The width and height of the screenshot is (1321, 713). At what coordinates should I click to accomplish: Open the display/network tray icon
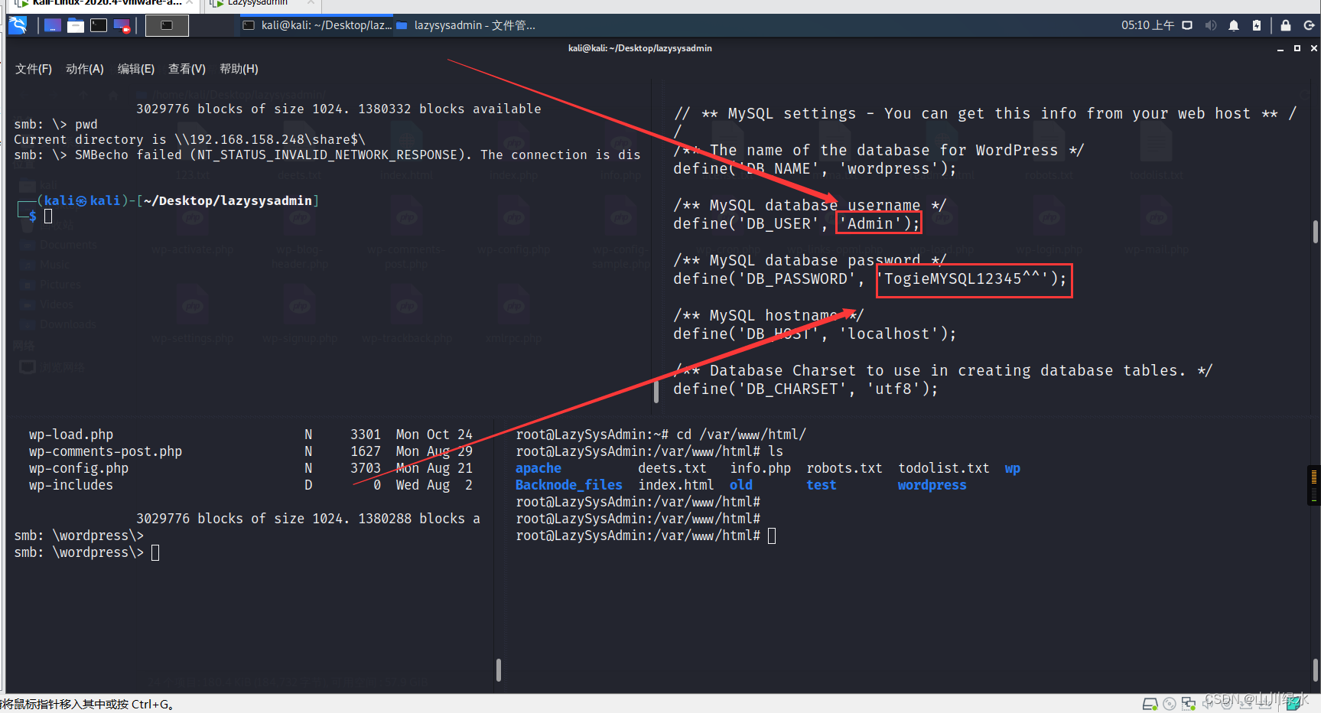(x=1187, y=25)
